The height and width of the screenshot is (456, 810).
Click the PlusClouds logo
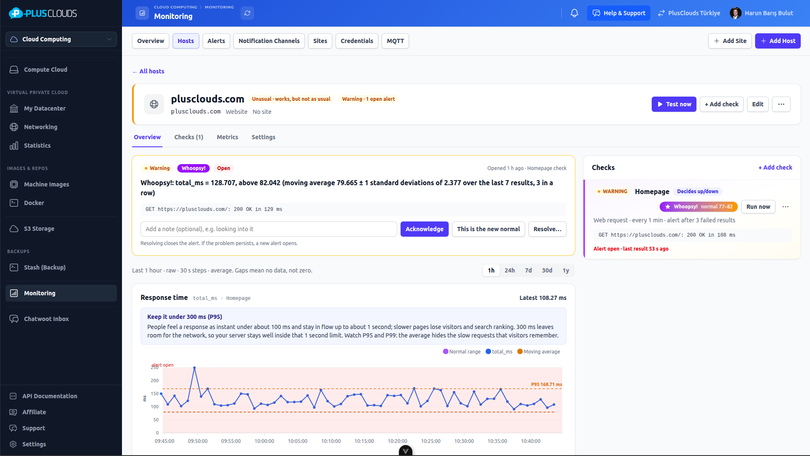pyautogui.click(x=43, y=13)
